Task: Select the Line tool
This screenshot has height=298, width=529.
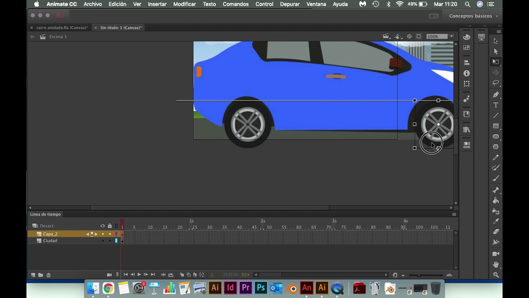Action: (x=496, y=115)
